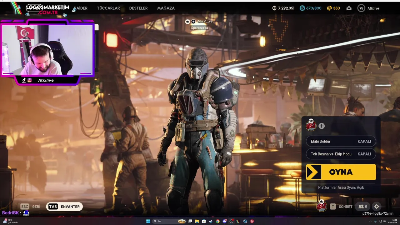Open the RAİDER menu tab
The height and width of the screenshot is (225, 400).
coord(81,8)
